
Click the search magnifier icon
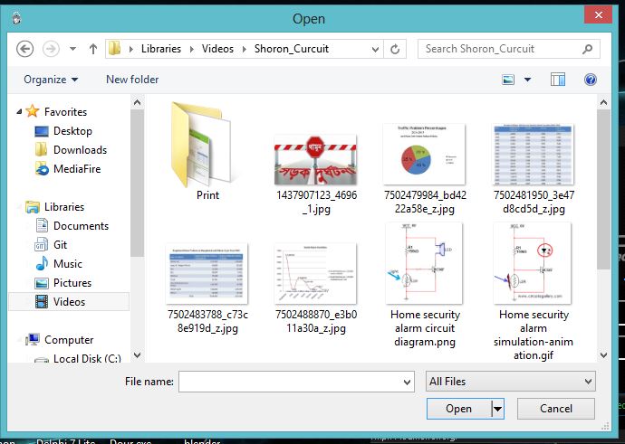[587, 49]
